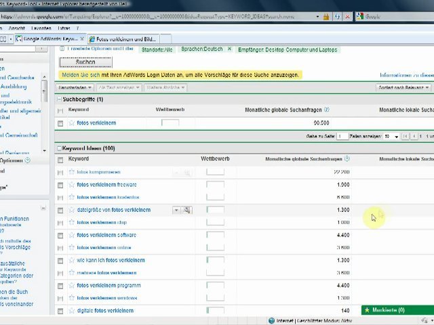Click the 'Gehe zu Seite' page number field
The image size is (434, 325).
click(x=342, y=136)
